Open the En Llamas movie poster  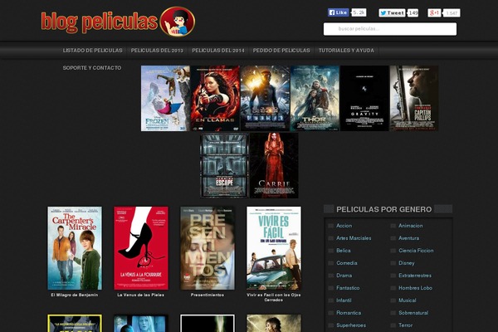[x=215, y=98]
